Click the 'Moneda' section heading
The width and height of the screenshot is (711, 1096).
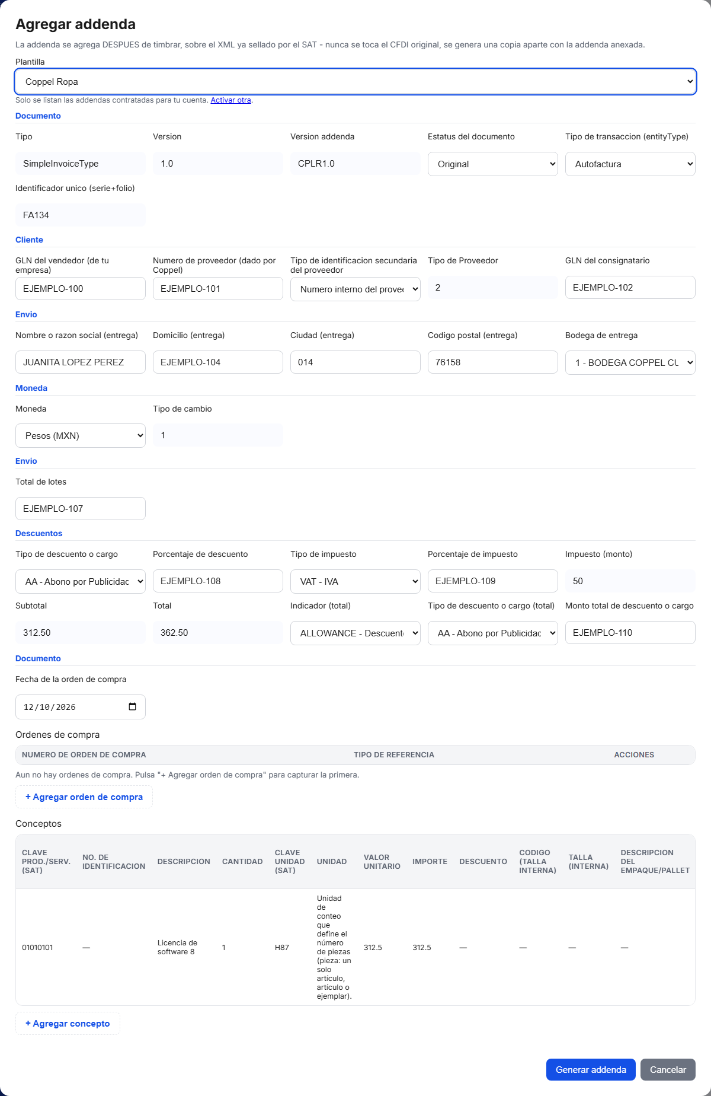(x=31, y=388)
